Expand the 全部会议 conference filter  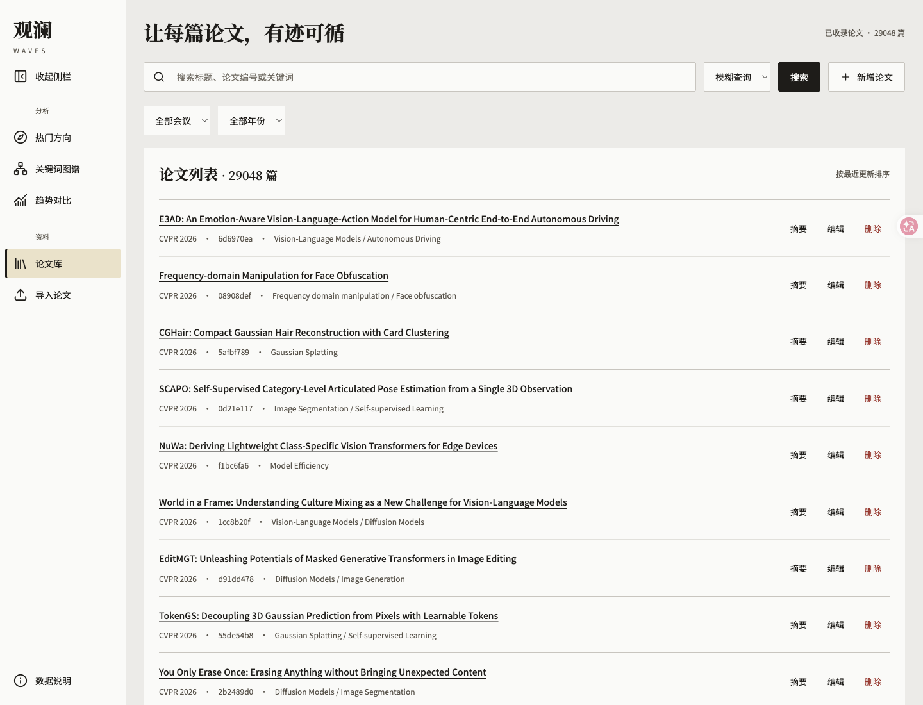[x=177, y=120]
